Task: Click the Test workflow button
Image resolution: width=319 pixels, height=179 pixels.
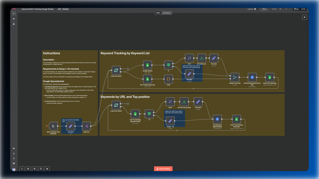Action: (x=163, y=169)
